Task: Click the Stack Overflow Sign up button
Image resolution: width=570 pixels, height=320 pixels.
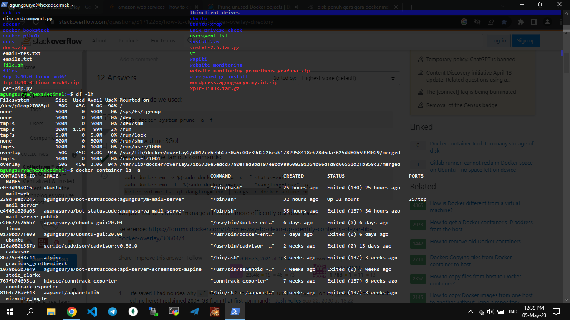Action: point(526,41)
